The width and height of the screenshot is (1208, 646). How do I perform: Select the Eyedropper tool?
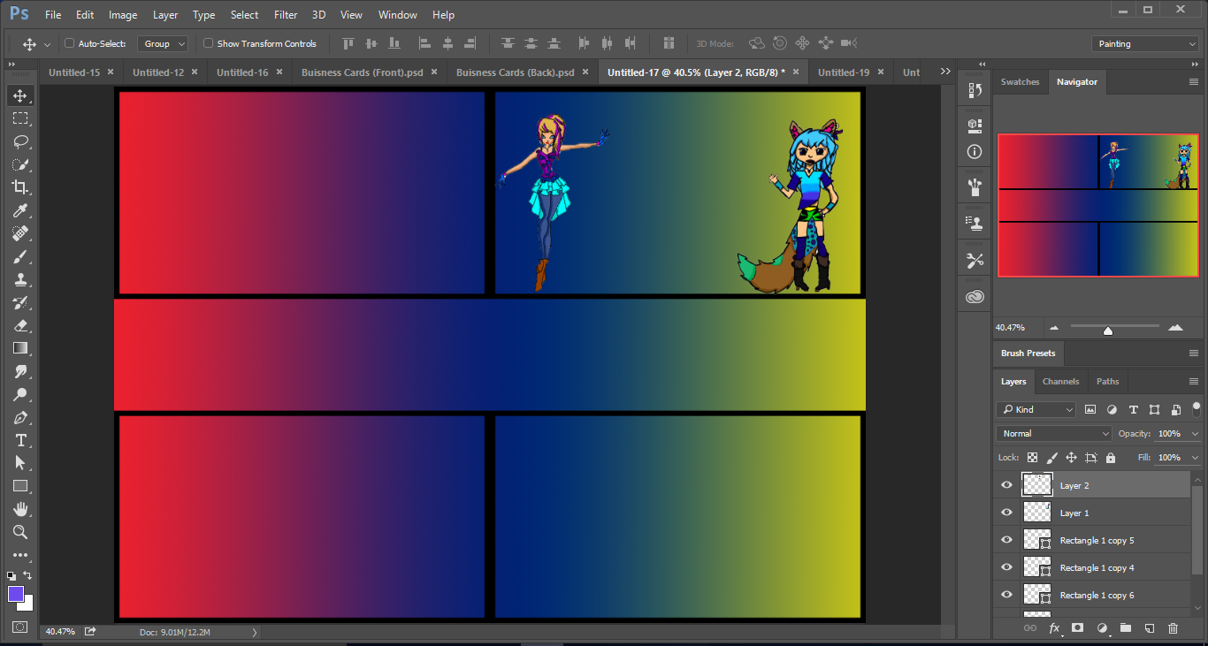(x=20, y=210)
